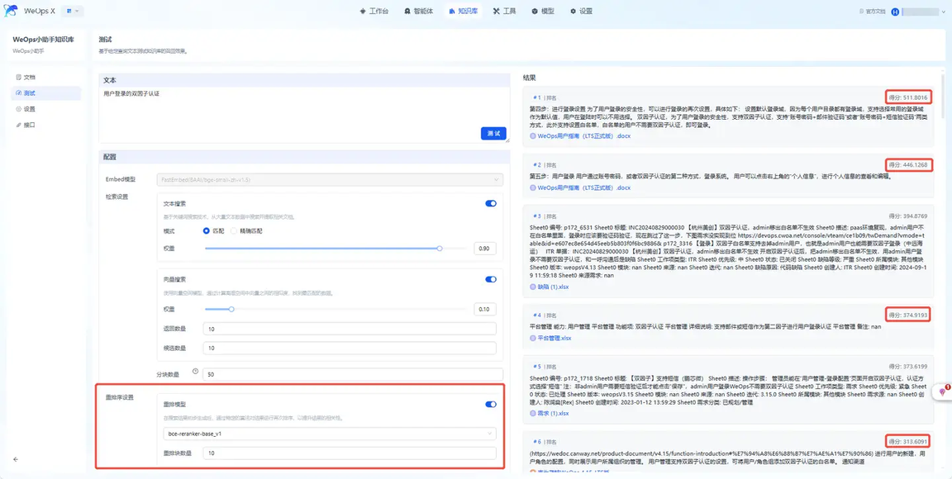952x479 pixels.
Task: Go to the 工作台 top navigation tab
Action: pyautogui.click(x=374, y=11)
